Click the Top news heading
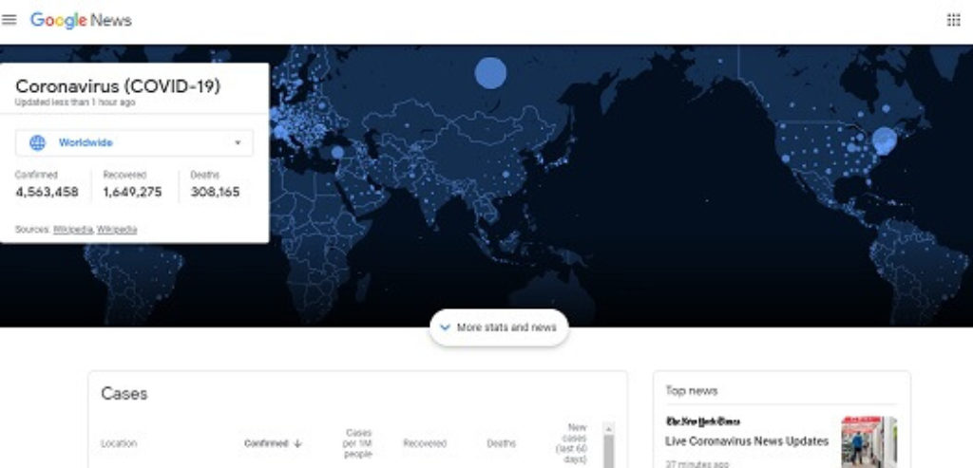This screenshot has width=973, height=468. coord(692,390)
